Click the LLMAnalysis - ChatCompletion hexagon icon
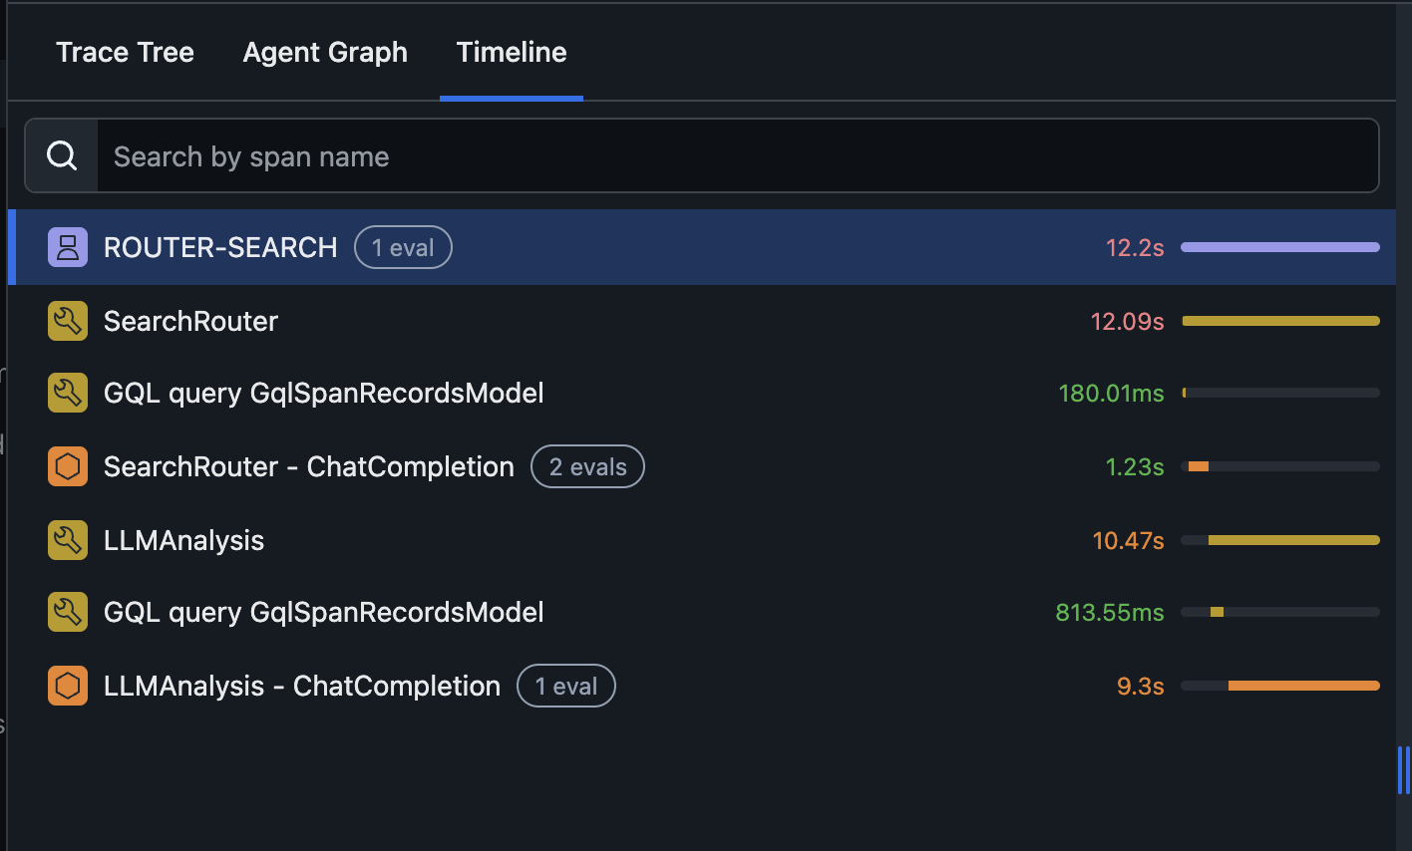Screen dimensions: 1412x851 point(68,686)
